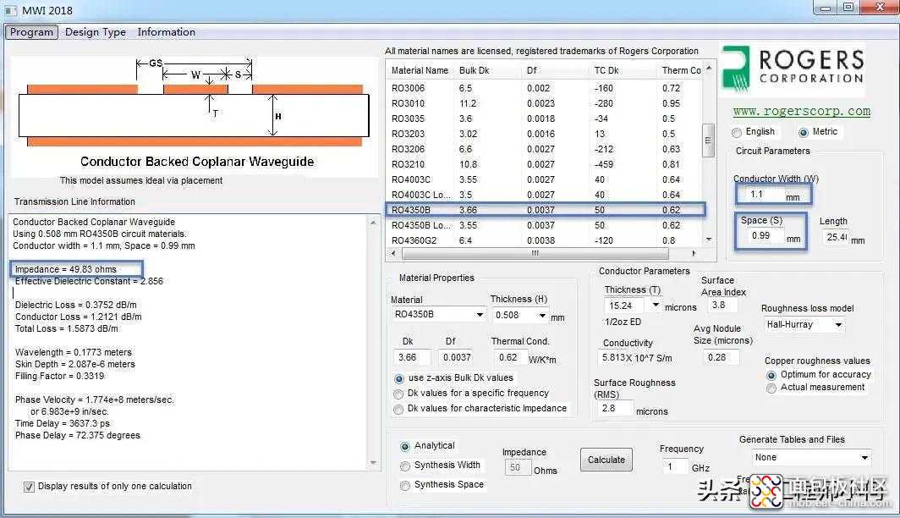Click the Df value field
The height and width of the screenshot is (518, 900).
(456, 357)
